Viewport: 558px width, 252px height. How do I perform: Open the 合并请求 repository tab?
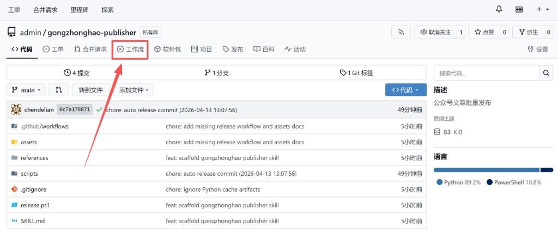pos(90,50)
